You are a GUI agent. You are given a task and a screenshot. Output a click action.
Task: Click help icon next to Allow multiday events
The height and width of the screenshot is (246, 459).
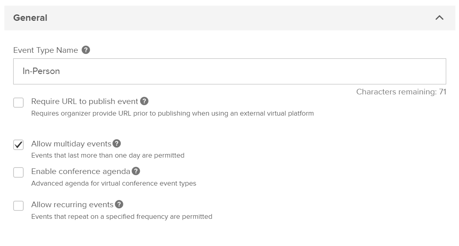pyautogui.click(x=117, y=144)
